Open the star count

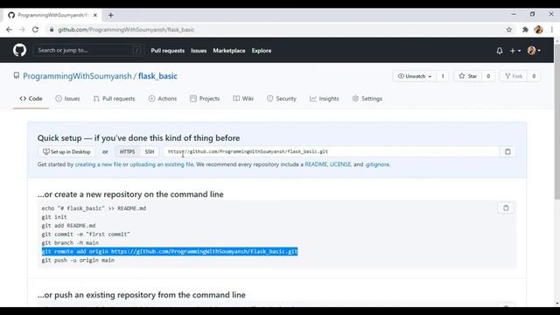click(488, 76)
